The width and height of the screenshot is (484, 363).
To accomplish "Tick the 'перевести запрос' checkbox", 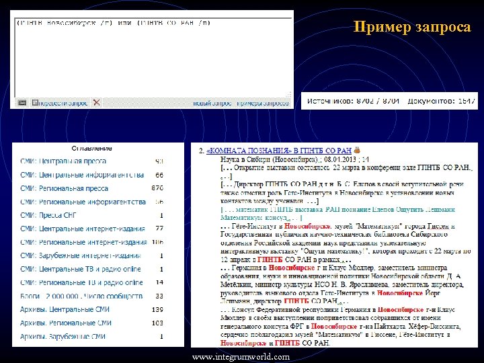I will (35, 102).
